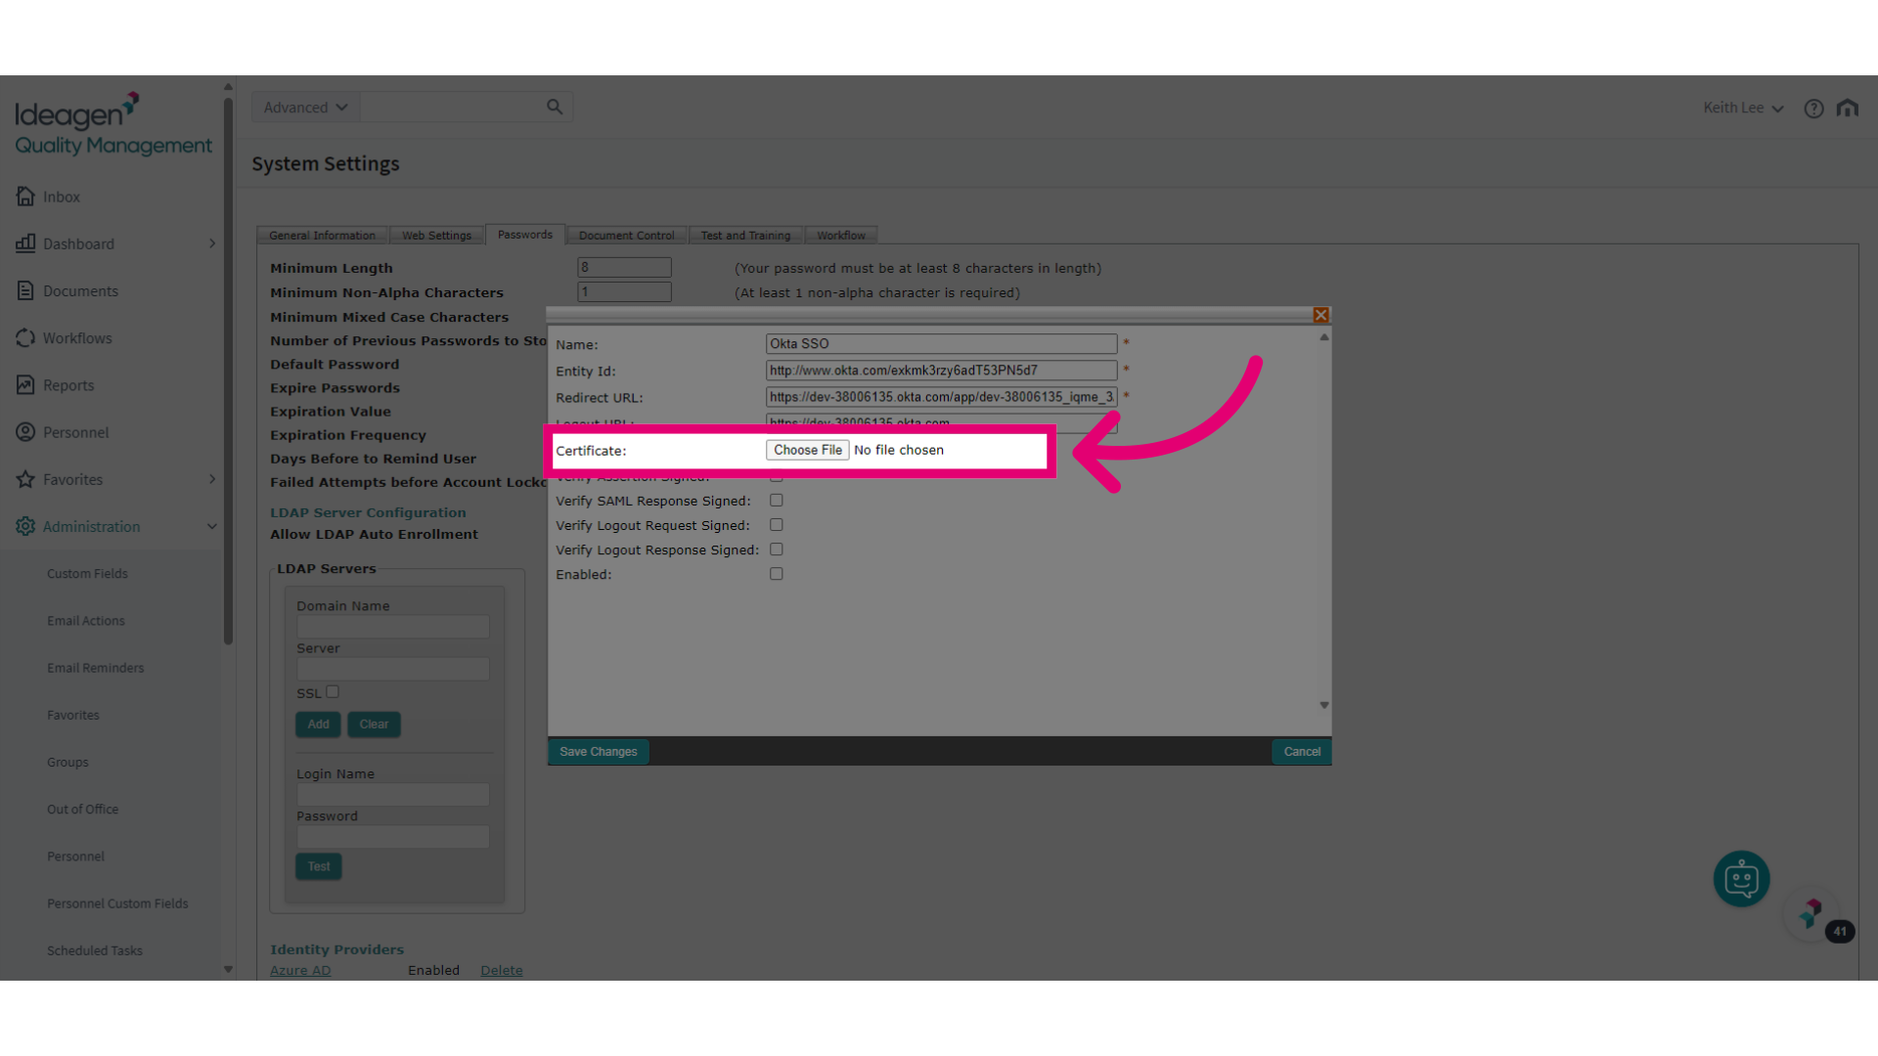This screenshot has width=1878, height=1056.
Task: Click the search magnifier icon
Action: click(555, 107)
